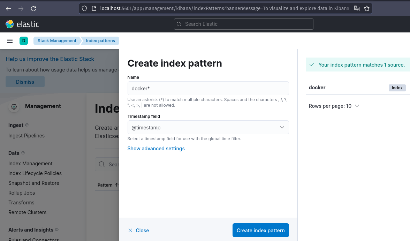This screenshot has width=410, height=241.
Task: Click the Name input containing docker*
Action: coord(208,88)
